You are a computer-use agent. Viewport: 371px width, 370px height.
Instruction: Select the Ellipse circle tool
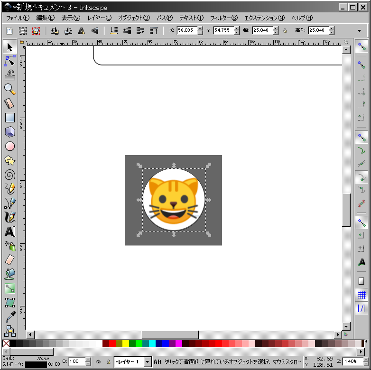tap(9, 146)
